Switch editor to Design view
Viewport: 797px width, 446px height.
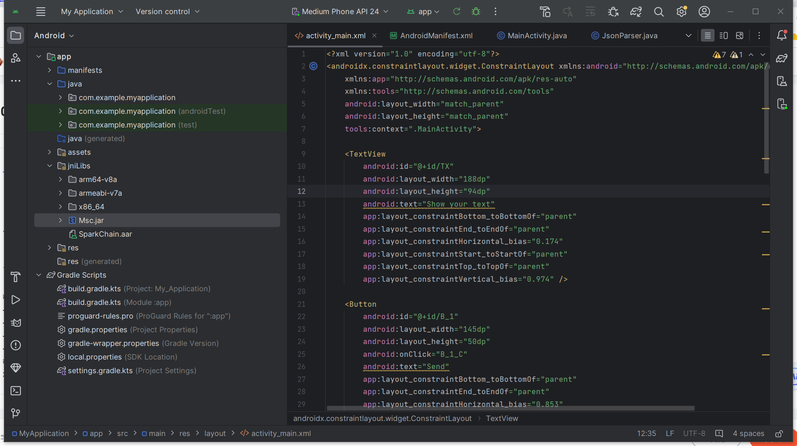pos(740,35)
